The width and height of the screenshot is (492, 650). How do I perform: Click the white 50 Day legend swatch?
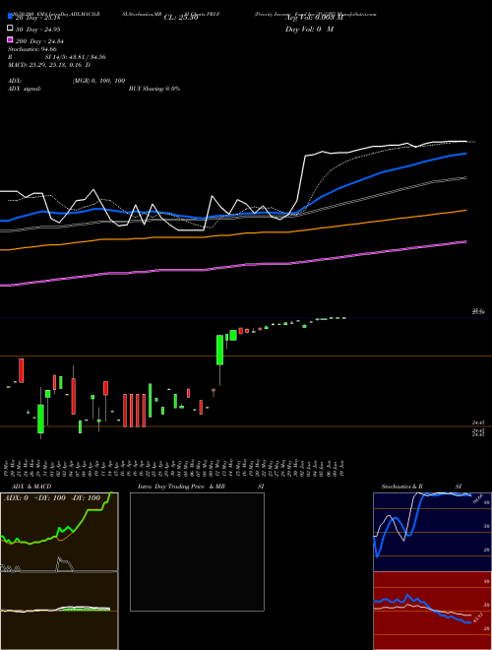tap(10, 29)
